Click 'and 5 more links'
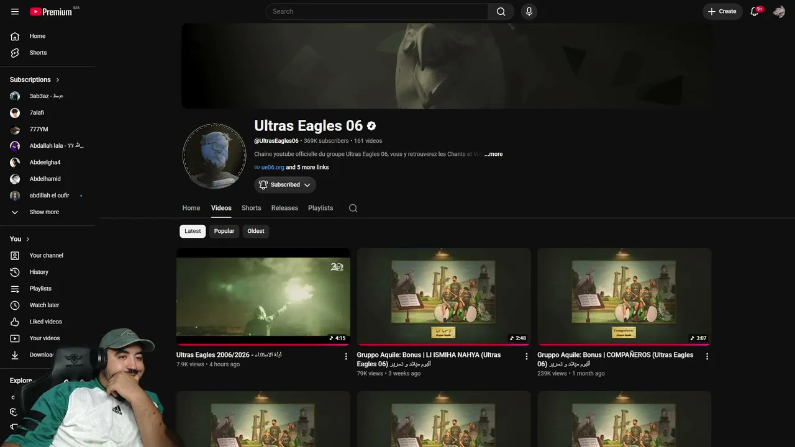This screenshot has height=447, width=795. click(x=307, y=167)
